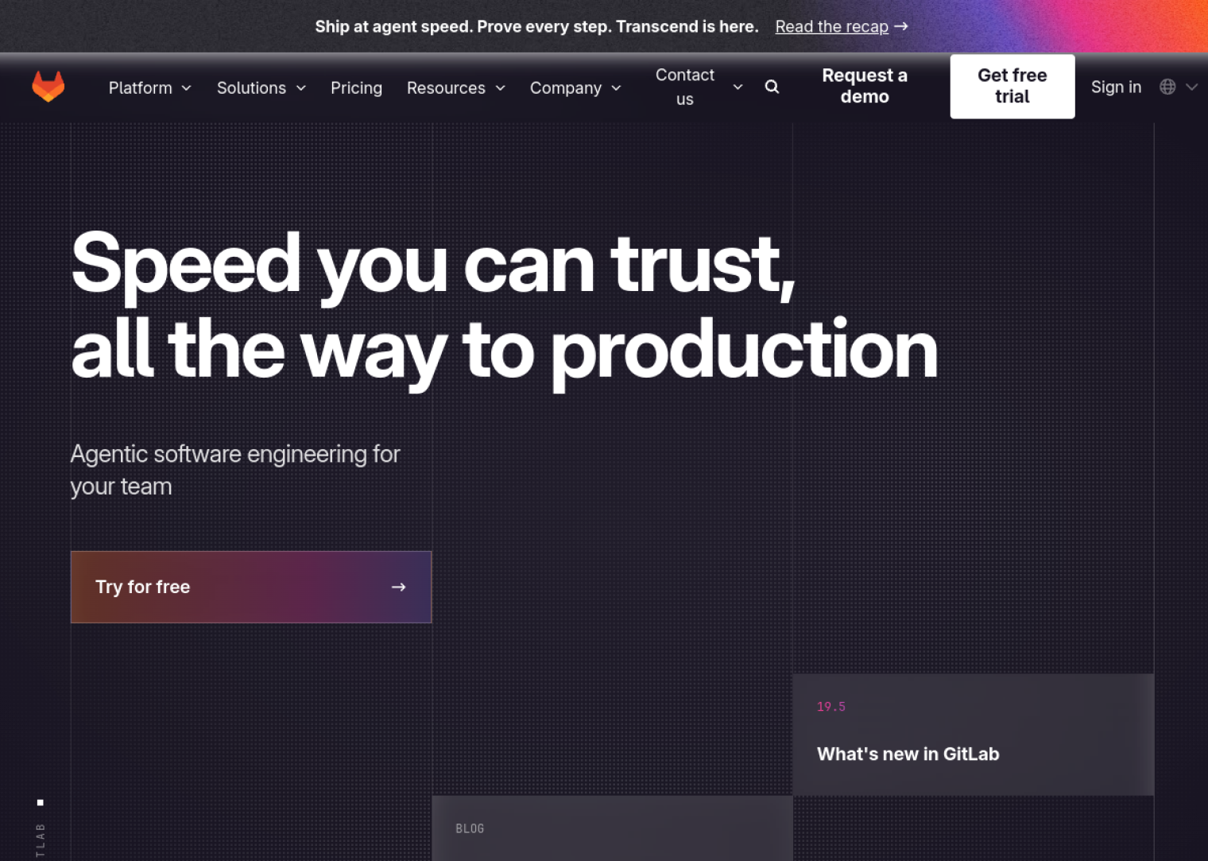
Task: Click the 19.5 version label
Action: 831,707
